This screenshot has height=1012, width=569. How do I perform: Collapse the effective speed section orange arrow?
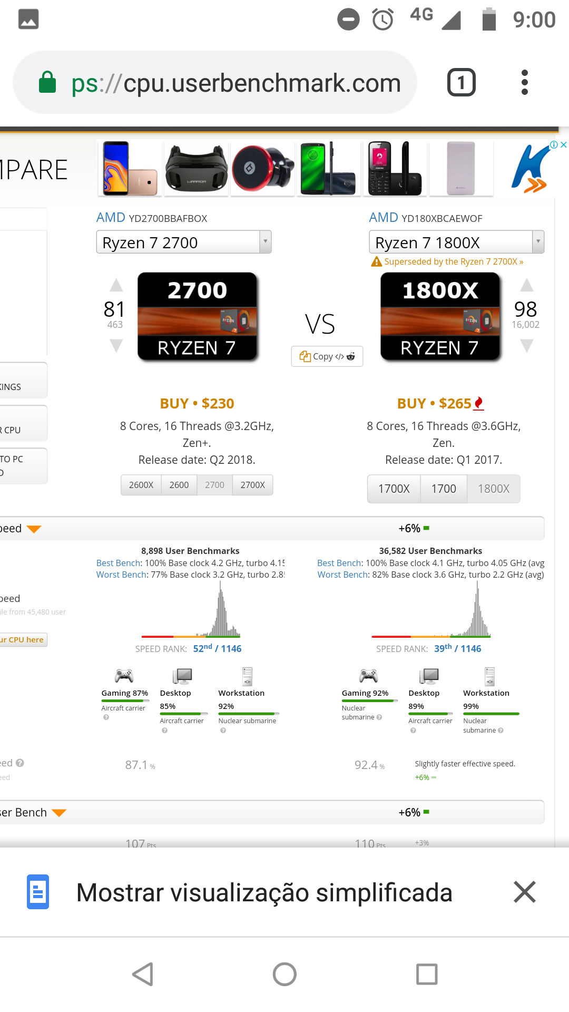(x=34, y=529)
